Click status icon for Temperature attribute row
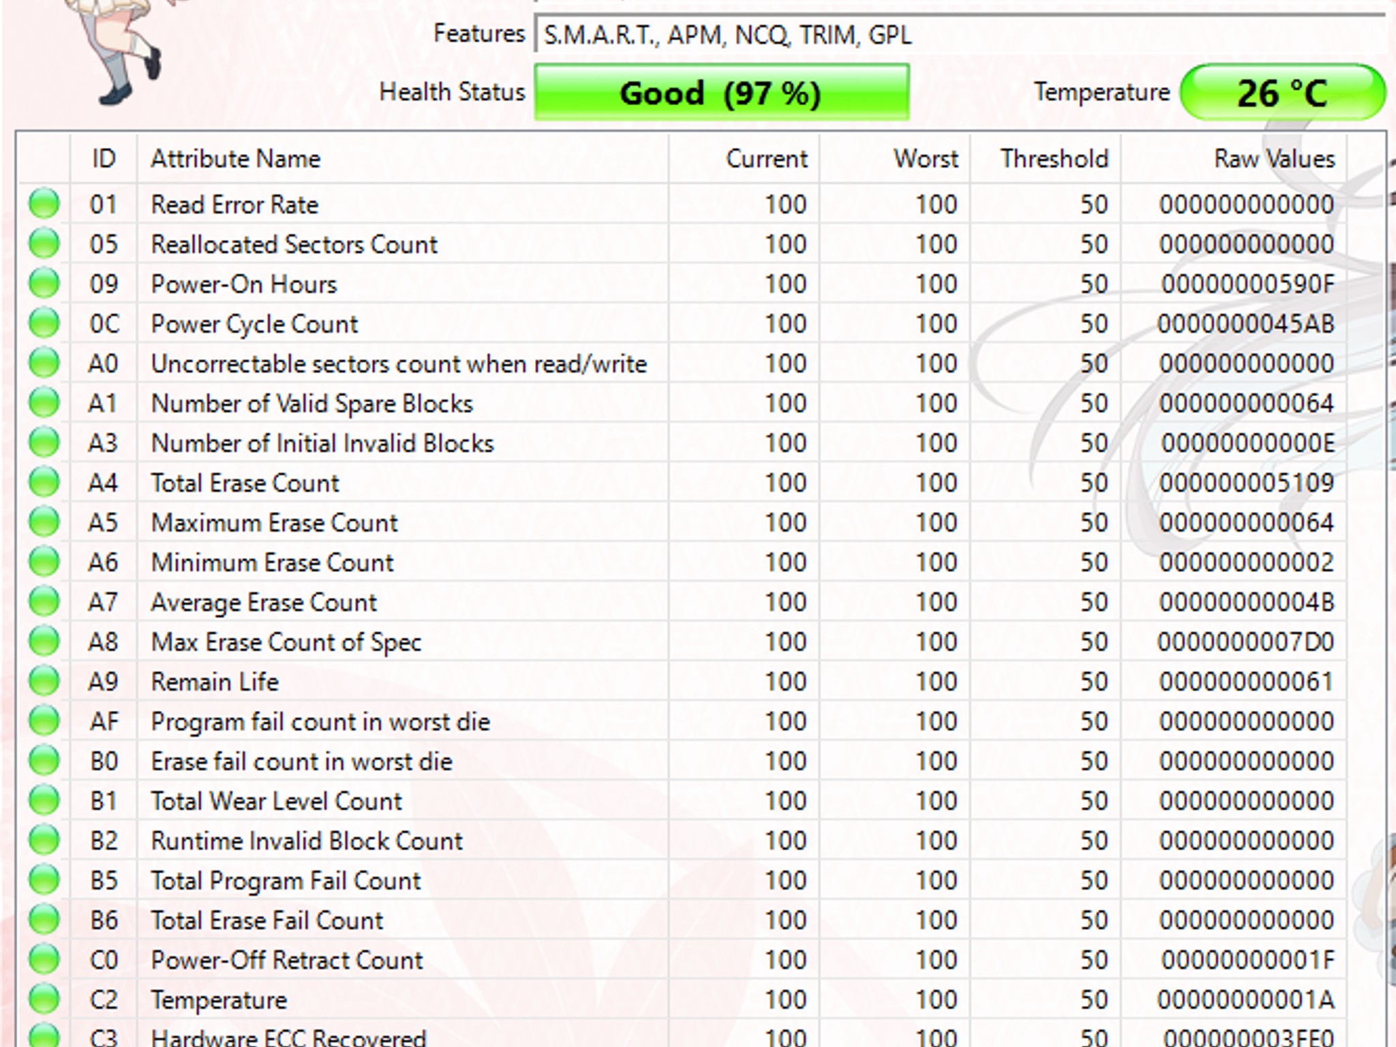This screenshot has width=1396, height=1047. click(44, 999)
